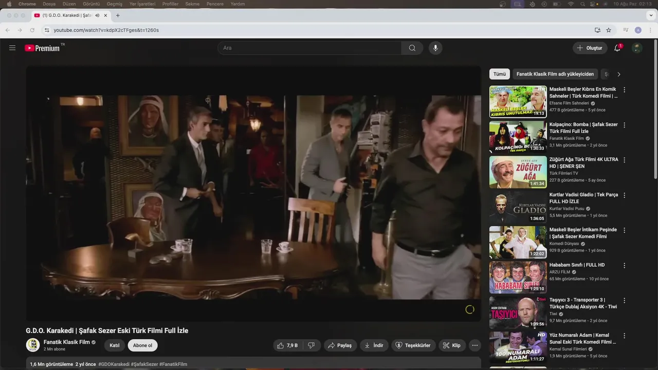658x370 pixels.
Task: Click the #GDOKarakedi hashtag
Action: [x=114, y=364]
